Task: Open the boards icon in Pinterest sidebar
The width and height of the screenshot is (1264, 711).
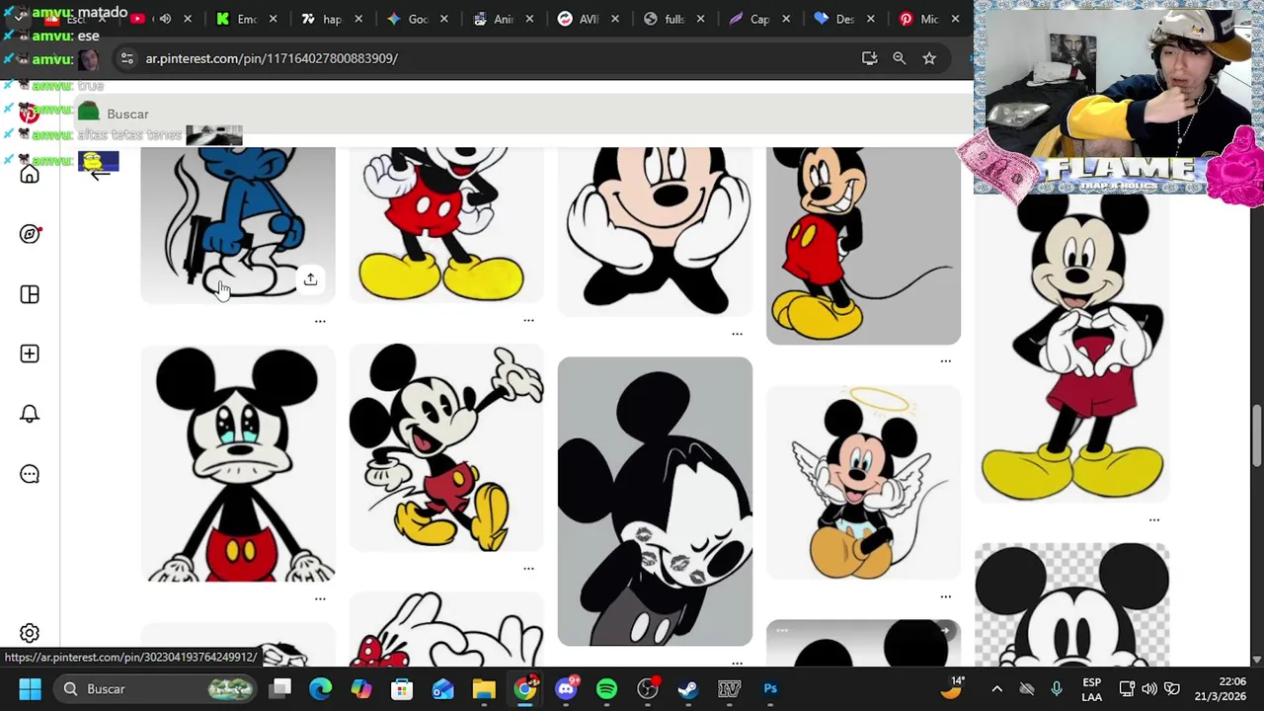Action: pos(30,294)
